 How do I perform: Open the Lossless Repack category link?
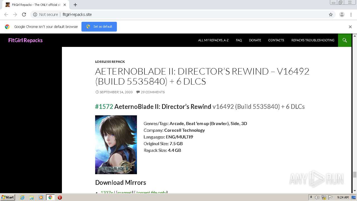coord(110,62)
